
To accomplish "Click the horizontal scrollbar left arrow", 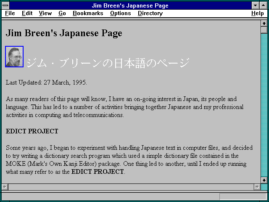I will (5, 187).
